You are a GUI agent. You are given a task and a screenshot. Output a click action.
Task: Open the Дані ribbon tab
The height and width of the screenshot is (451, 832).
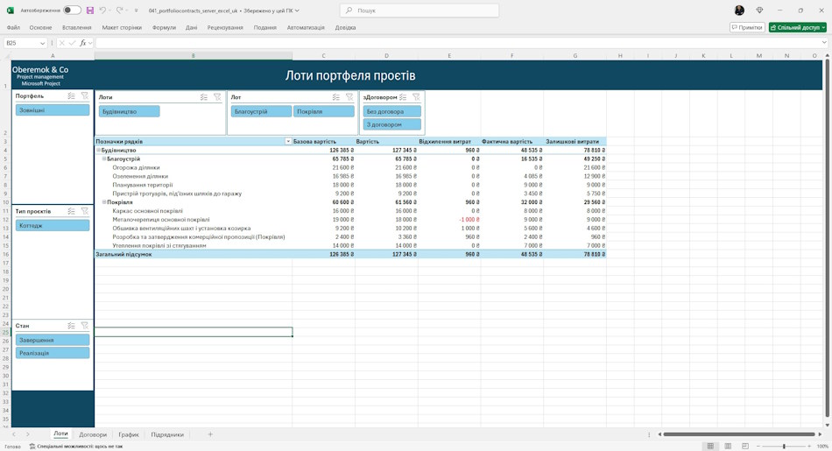pyautogui.click(x=192, y=28)
